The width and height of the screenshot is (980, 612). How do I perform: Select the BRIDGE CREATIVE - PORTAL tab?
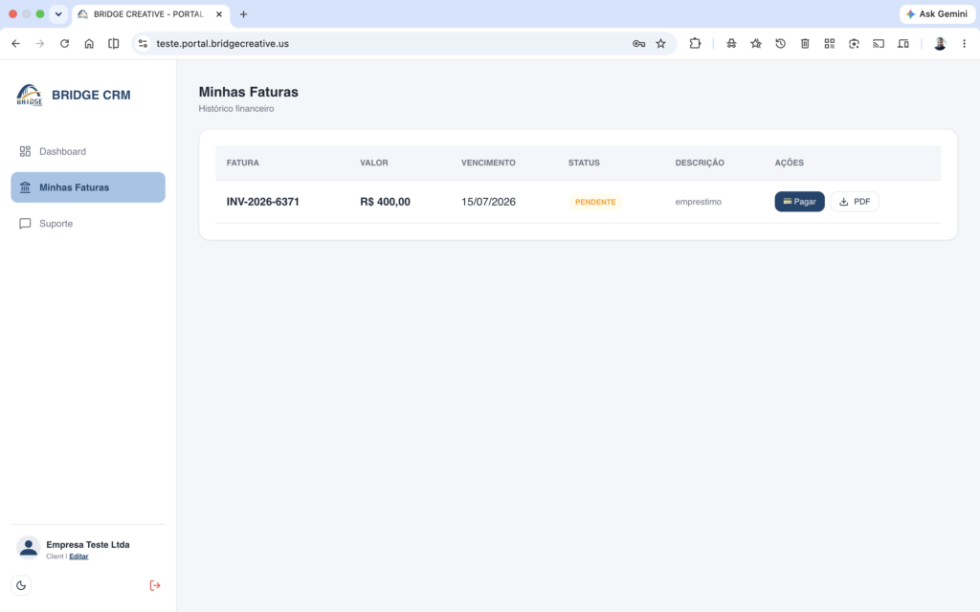click(x=148, y=14)
